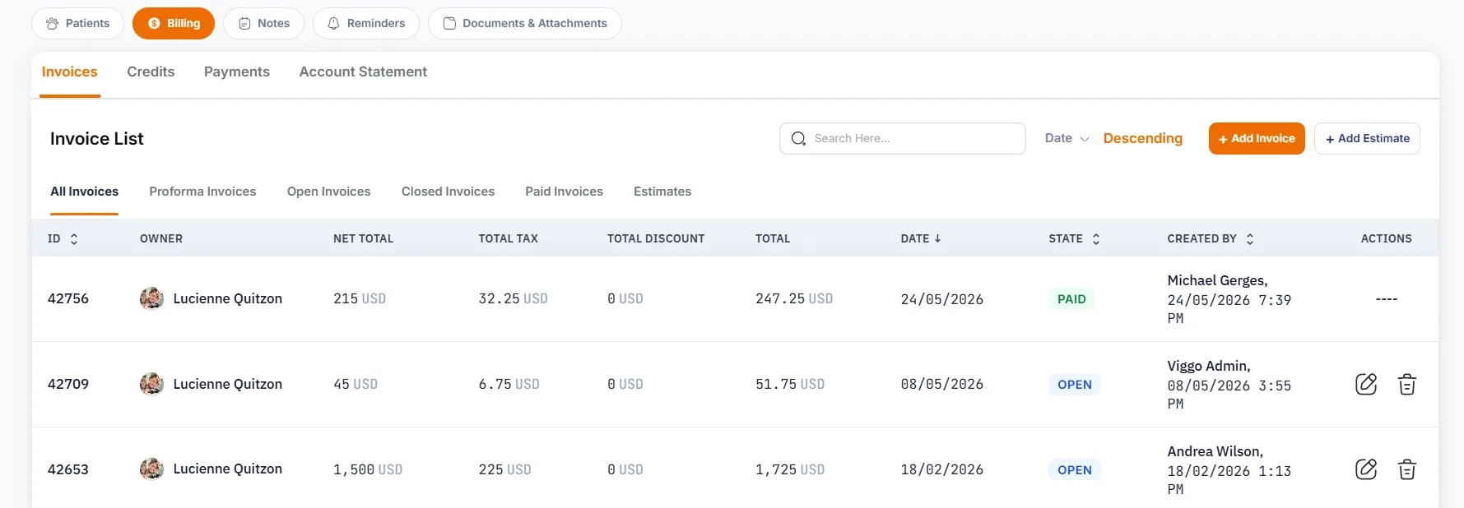Switch to the Payments tab
The width and height of the screenshot is (1464, 508).
tap(237, 72)
